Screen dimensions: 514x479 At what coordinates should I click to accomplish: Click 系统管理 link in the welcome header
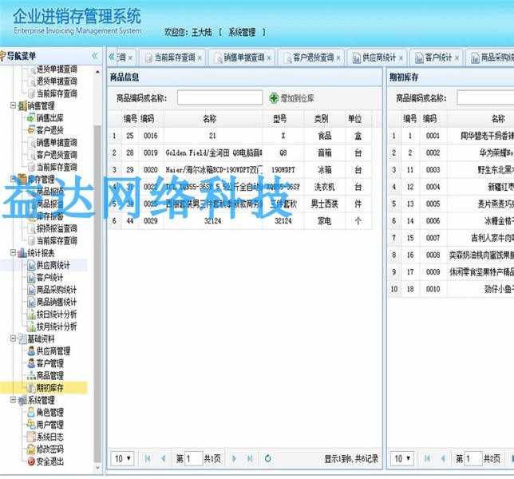pyautogui.click(x=242, y=32)
